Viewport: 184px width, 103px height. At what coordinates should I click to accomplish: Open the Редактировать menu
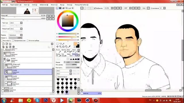[16, 5]
